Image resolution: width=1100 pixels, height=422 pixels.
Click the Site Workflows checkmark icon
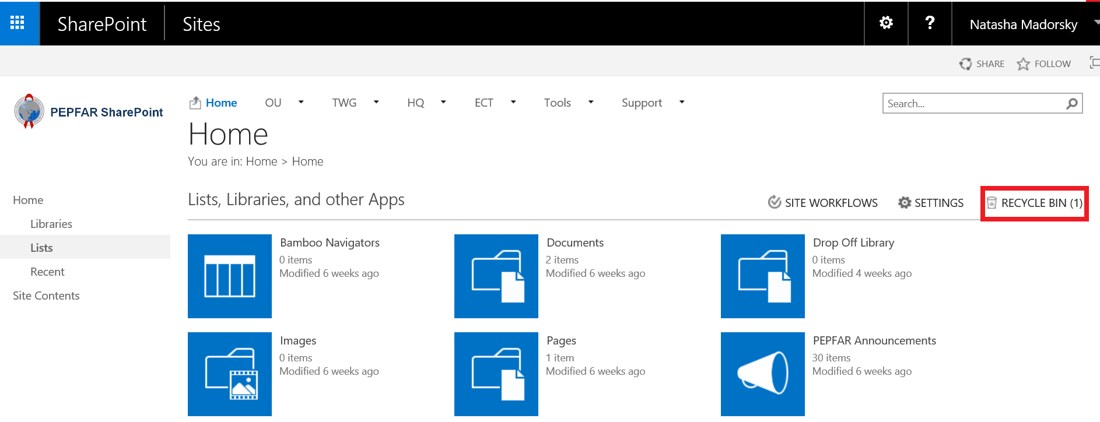click(774, 202)
